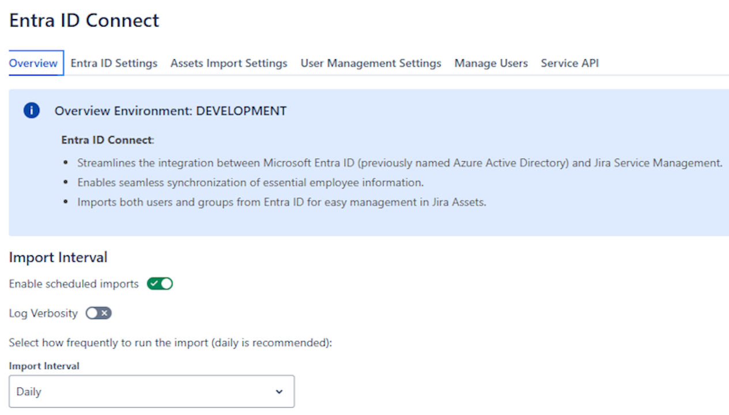Switch to the Service API tab
This screenshot has height=415, width=729.
click(x=570, y=63)
